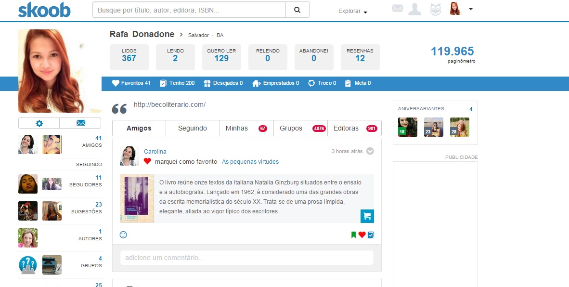
Task: Click the owl mascot icon in header
Action: 435,9
